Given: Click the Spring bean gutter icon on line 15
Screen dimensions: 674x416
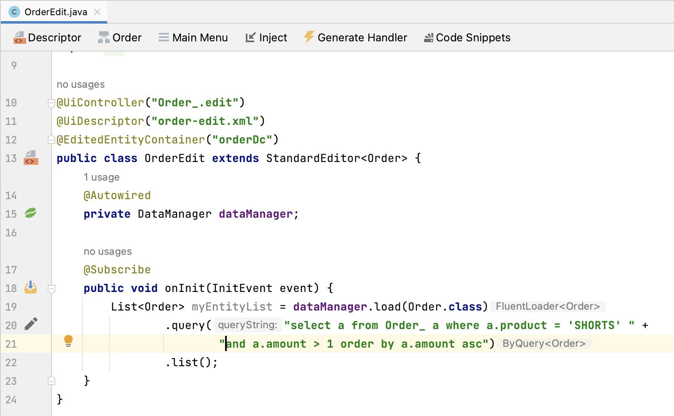Looking at the screenshot, I should (x=30, y=213).
